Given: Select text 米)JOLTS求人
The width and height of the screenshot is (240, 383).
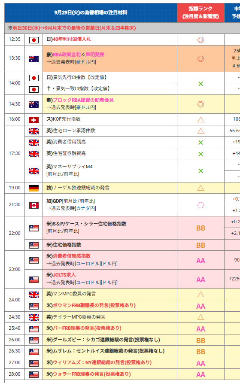Looking at the screenshot, I should (x=61, y=275).
